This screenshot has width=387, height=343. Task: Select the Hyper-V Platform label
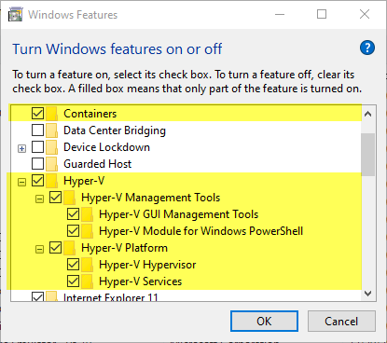(x=124, y=248)
